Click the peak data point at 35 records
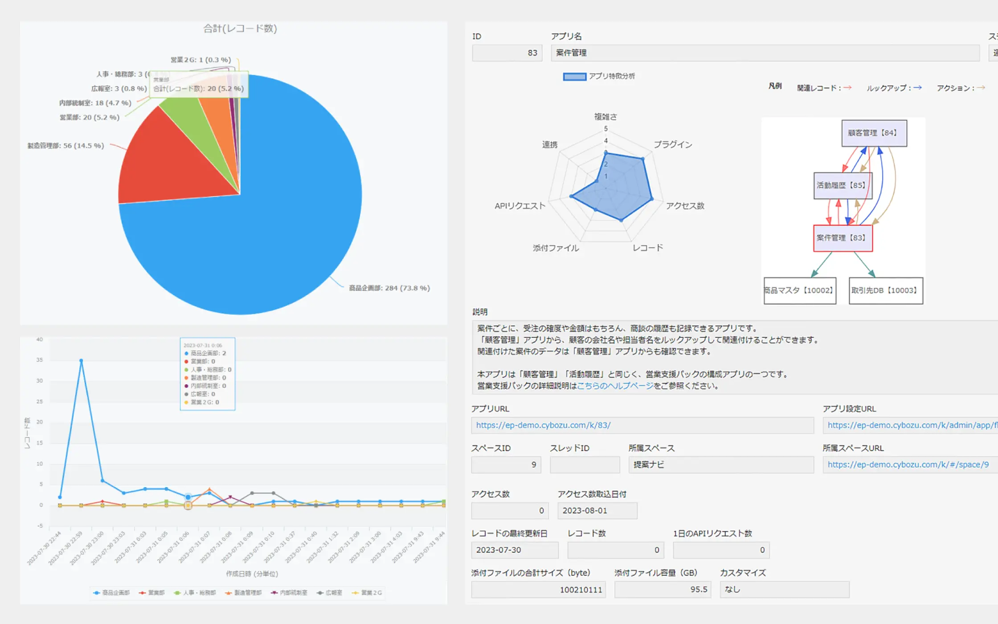 click(x=81, y=361)
